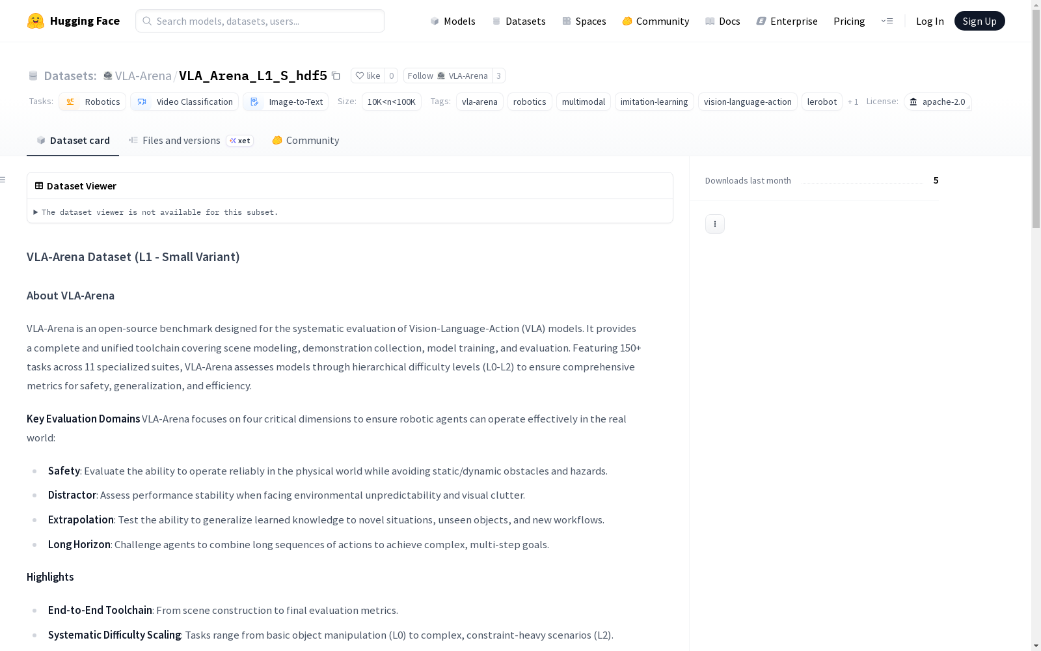This screenshot has width=1041, height=651.
Task: Open the Community tab of the dataset
Action: click(305, 141)
